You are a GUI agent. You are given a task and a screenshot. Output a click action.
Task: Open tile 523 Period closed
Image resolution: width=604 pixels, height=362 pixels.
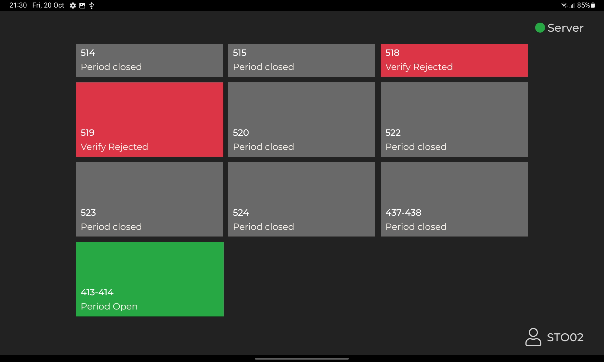(x=149, y=199)
